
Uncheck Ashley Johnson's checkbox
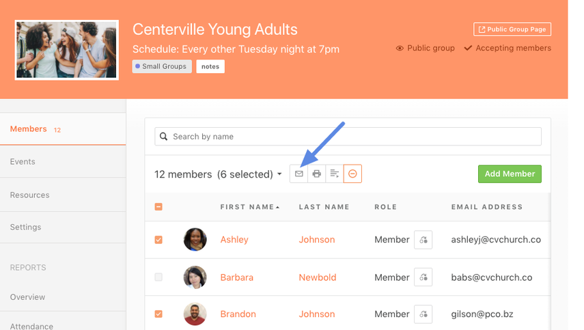pyautogui.click(x=158, y=240)
